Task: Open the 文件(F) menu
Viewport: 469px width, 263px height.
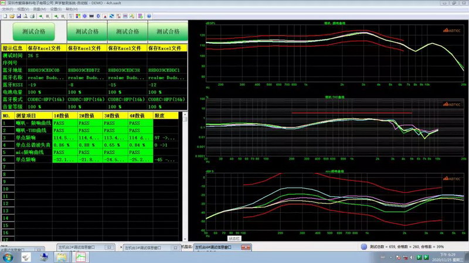Action: [x=8, y=9]
